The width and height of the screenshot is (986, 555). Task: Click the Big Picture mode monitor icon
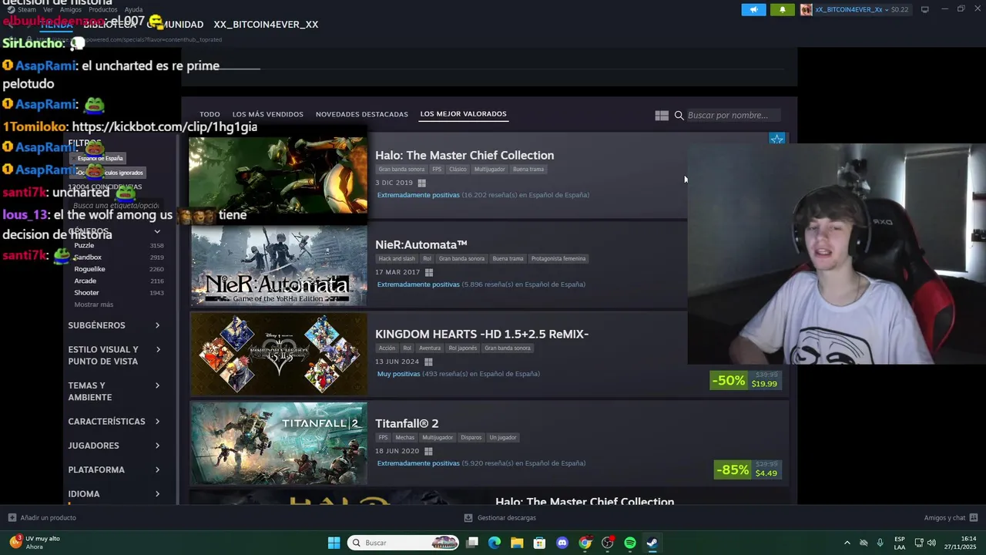coord(924,9)
